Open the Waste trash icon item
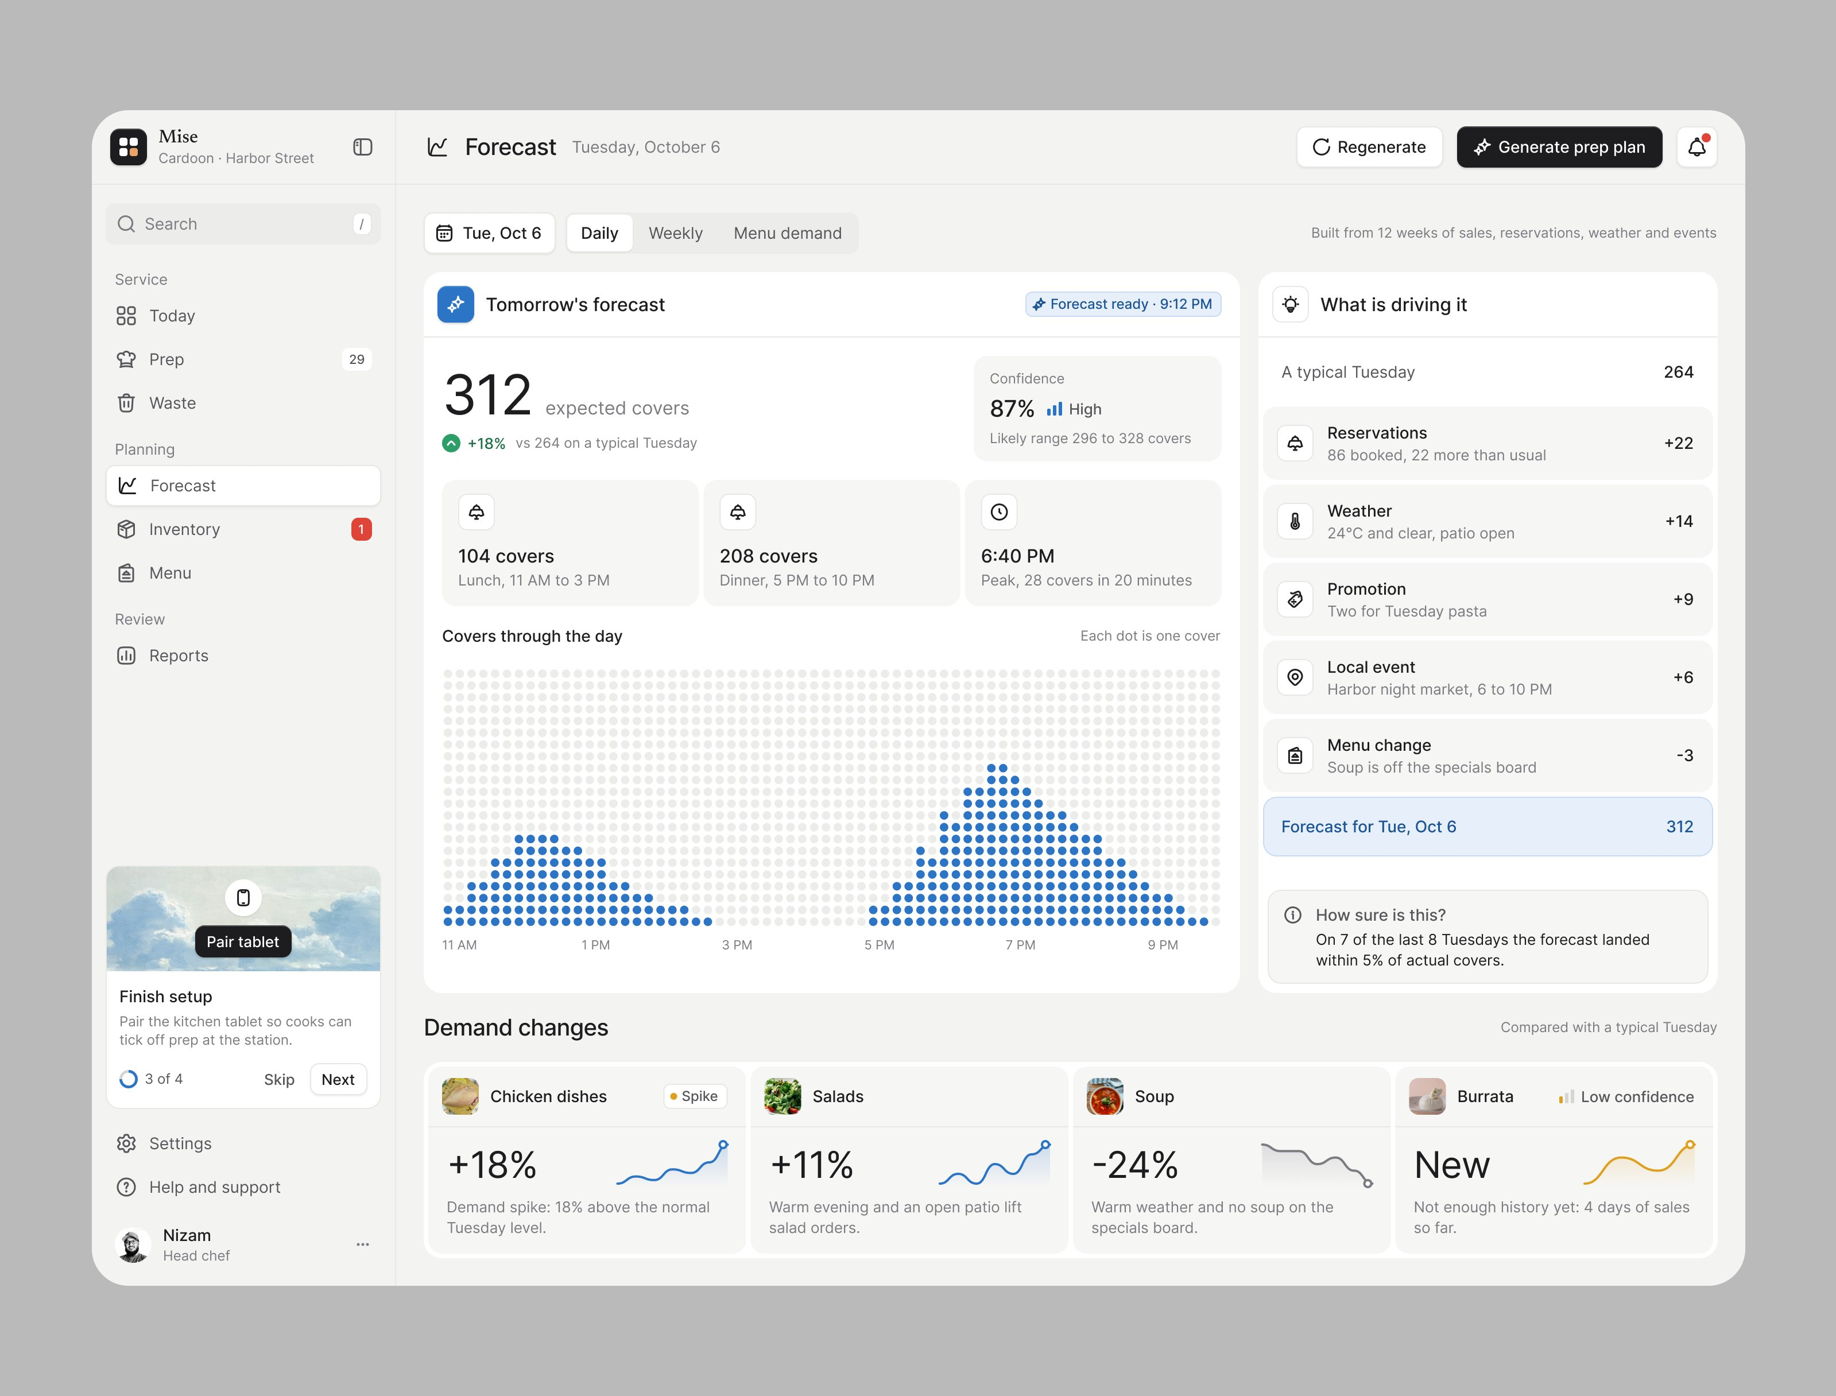The image size is (1836, 1396). click(243, 403)
